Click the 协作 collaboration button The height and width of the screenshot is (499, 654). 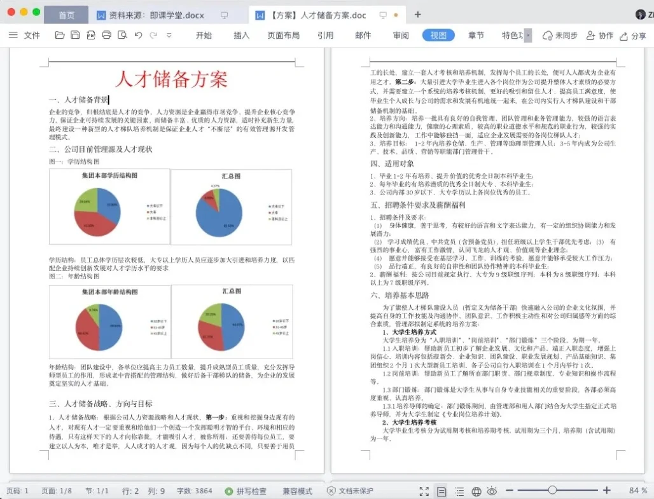tap(600, 36)
